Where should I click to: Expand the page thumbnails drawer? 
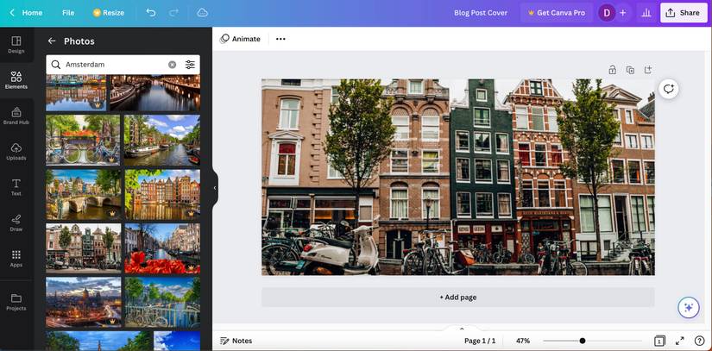click(x=462, y=329)
